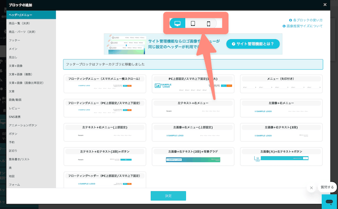Choose 左テキスト+右テキスト(2段)+ボタン block
This screenshot has width=338, height=209.
(105, 157)
